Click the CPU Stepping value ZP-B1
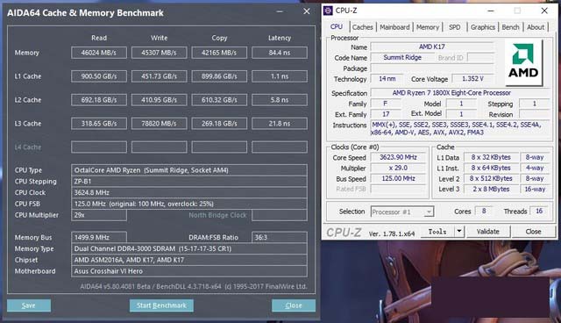561x323 pixels. click(x=189, y=181)
